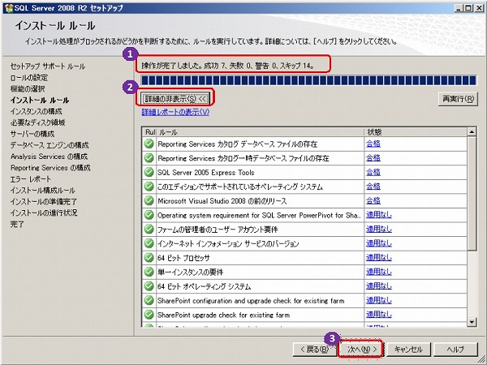The height and width of the screenshot is (365, 487).
Task: Click green check icon for SharePoint upgrade check row
Action: tap(149, 315)
